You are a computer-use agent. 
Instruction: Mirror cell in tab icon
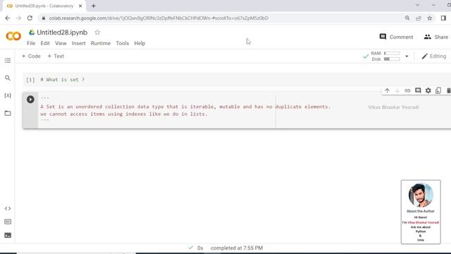[x=438, y=91]
